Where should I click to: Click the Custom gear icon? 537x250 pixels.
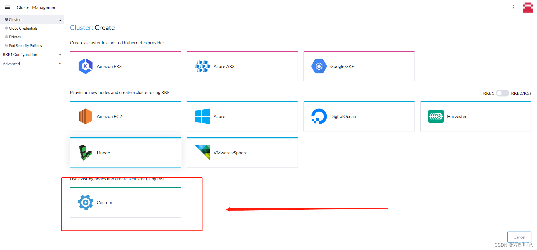pyautogui.click(x=86, y=202)
